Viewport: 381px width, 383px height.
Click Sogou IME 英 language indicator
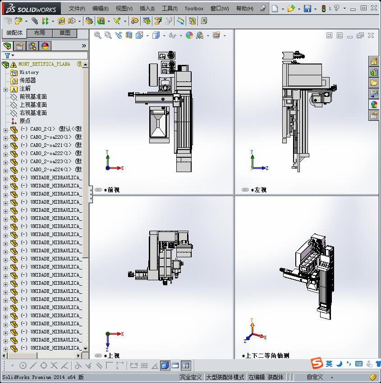point(329,364)
